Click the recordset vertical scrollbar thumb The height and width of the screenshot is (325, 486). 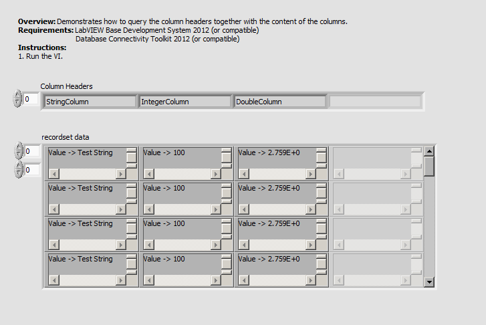(x=429, y=165)
